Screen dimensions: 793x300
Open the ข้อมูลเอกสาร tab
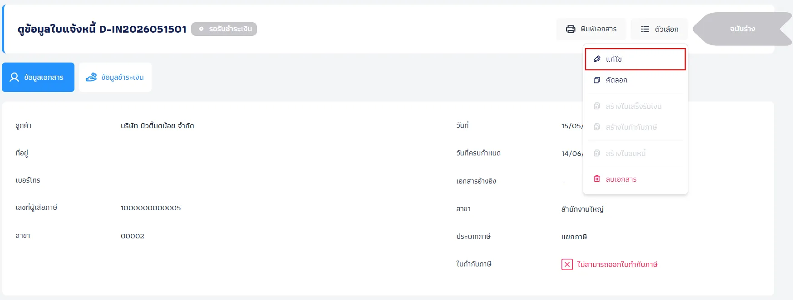pos(38,77)
